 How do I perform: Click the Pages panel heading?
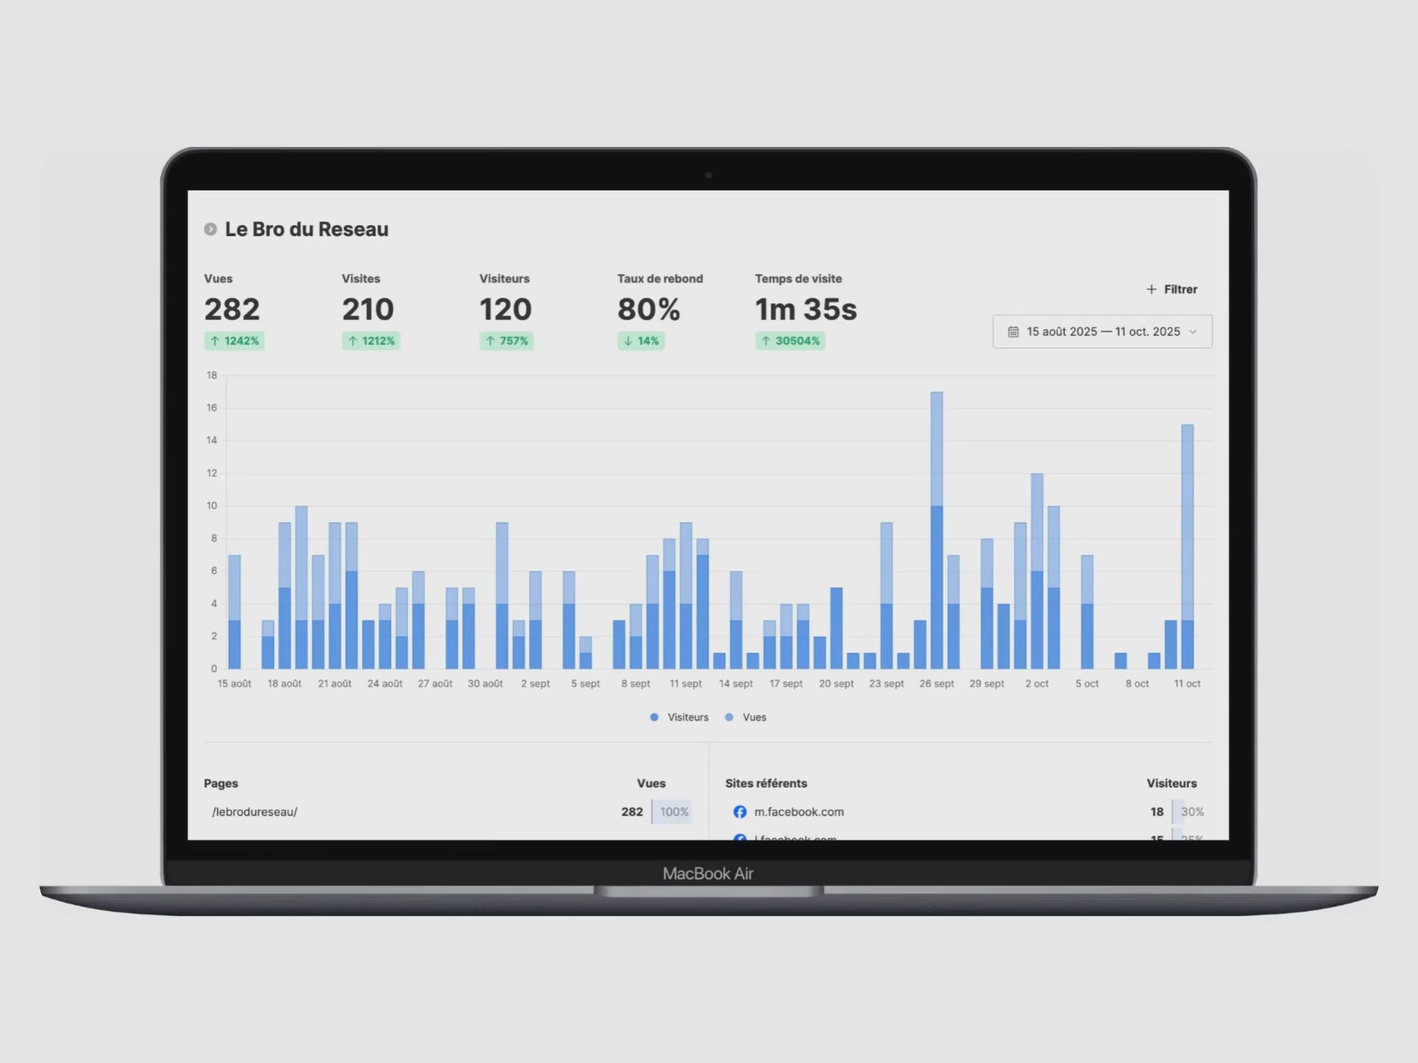(x=221, y=783)
